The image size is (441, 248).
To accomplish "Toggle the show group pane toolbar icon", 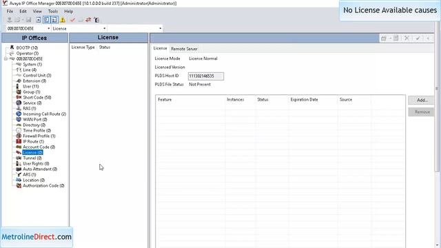I will (x=54, y=20).
